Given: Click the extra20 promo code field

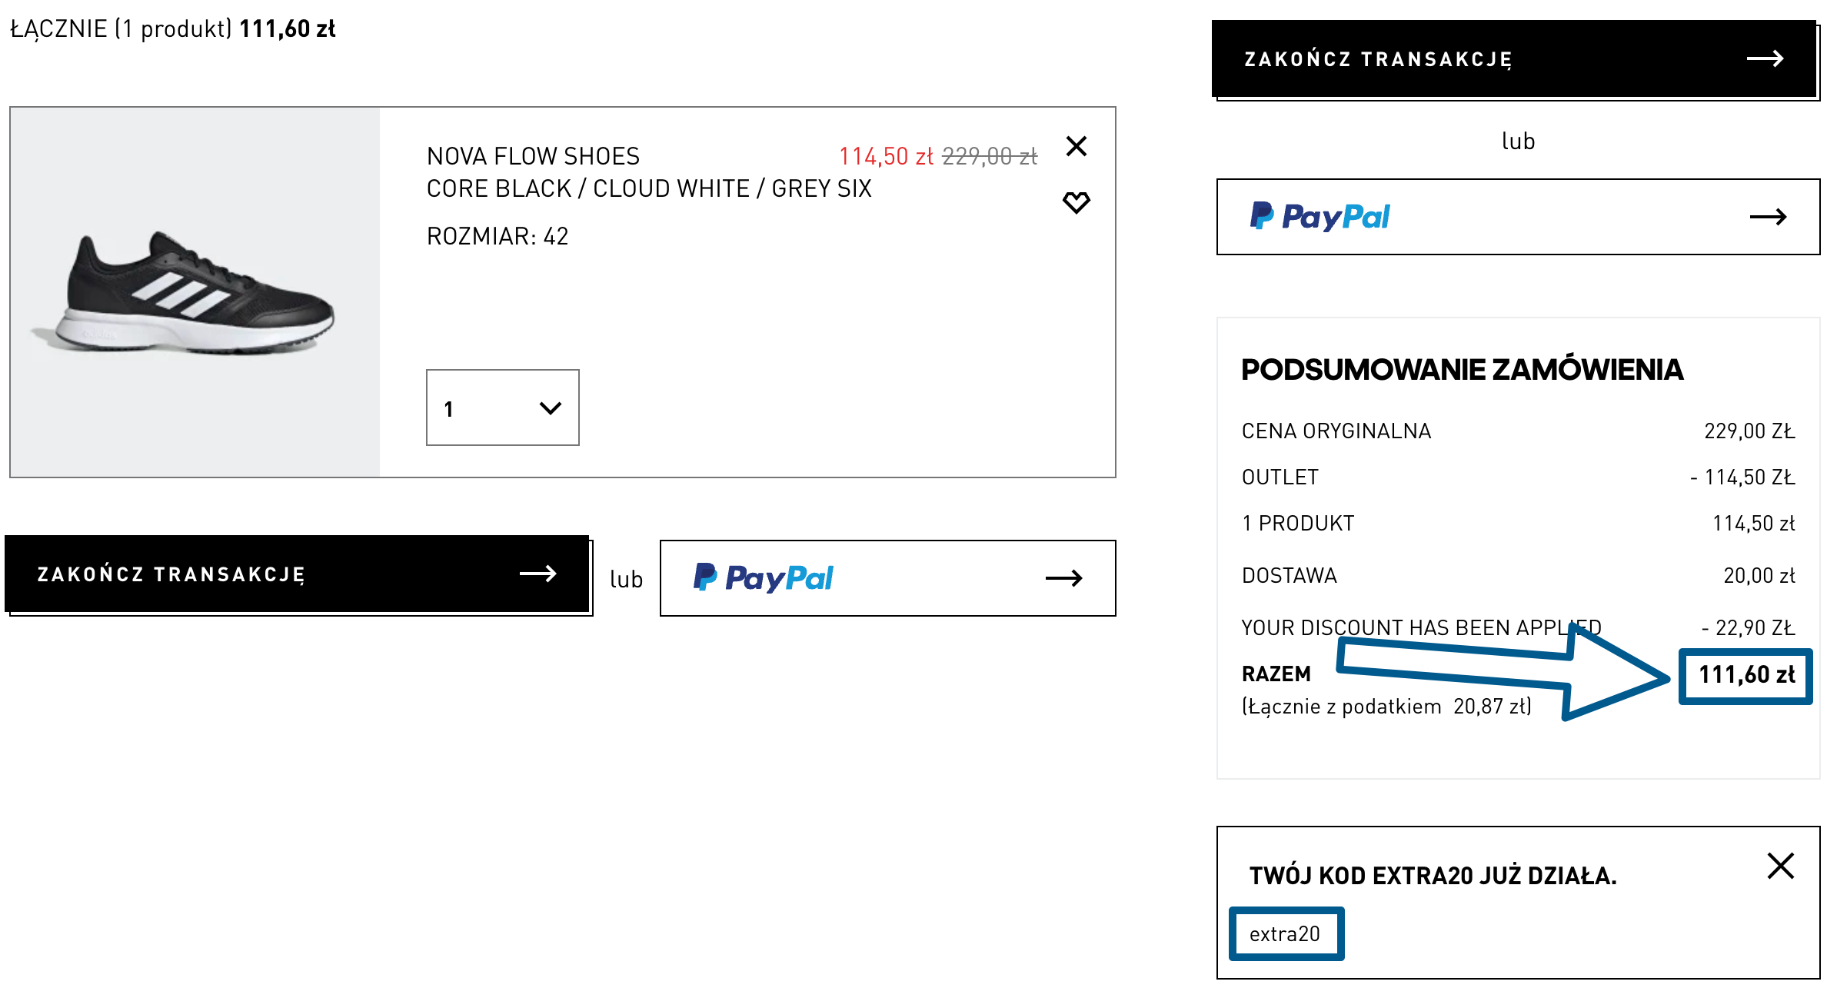Looking at the screenshot, I should [1286, 934].
